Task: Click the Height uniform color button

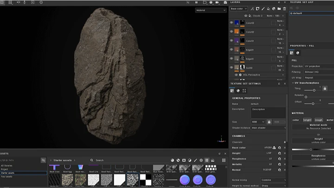Action: click(x=313, y=141)
